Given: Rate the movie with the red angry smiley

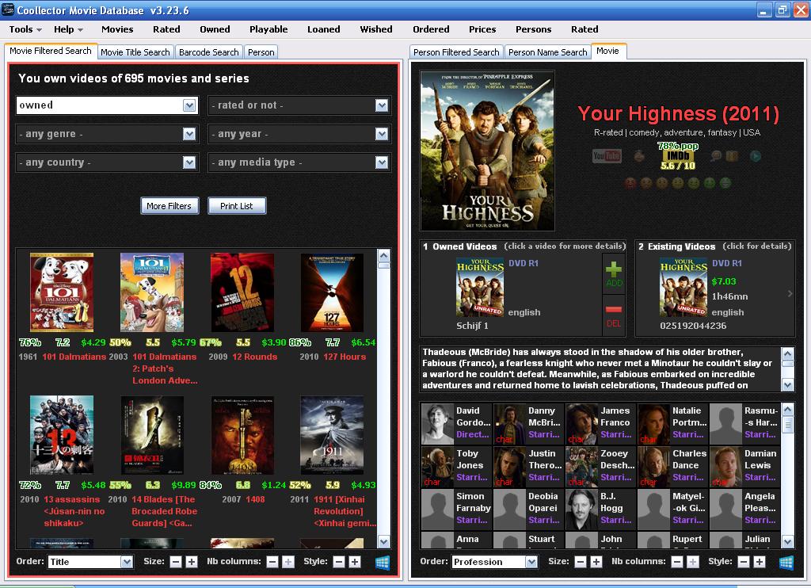Looking at the screenshot, I should 630,183.
